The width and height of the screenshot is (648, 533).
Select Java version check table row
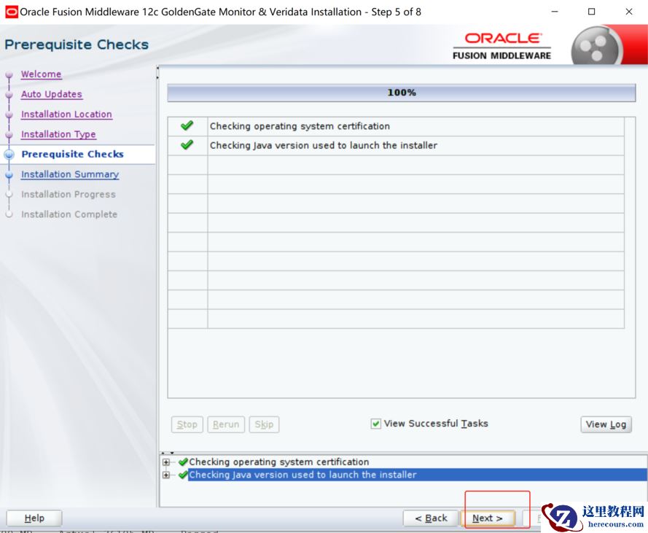[x=396, y=146]
